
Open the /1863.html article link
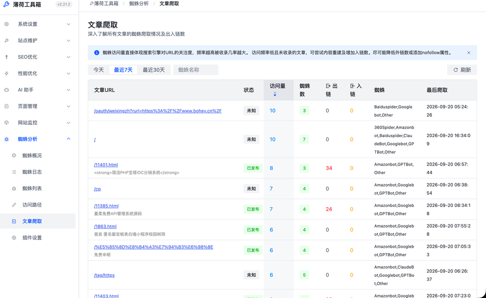(x=105, y=226)
